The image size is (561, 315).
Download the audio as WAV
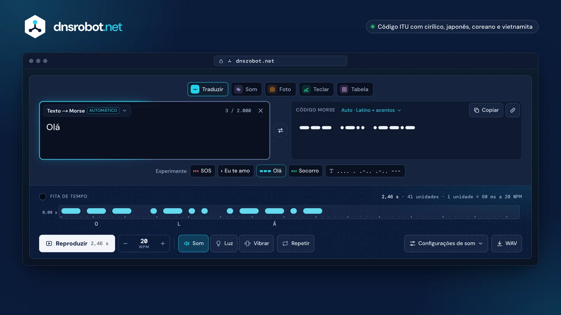pyautogui.click(x=507, y=243)
